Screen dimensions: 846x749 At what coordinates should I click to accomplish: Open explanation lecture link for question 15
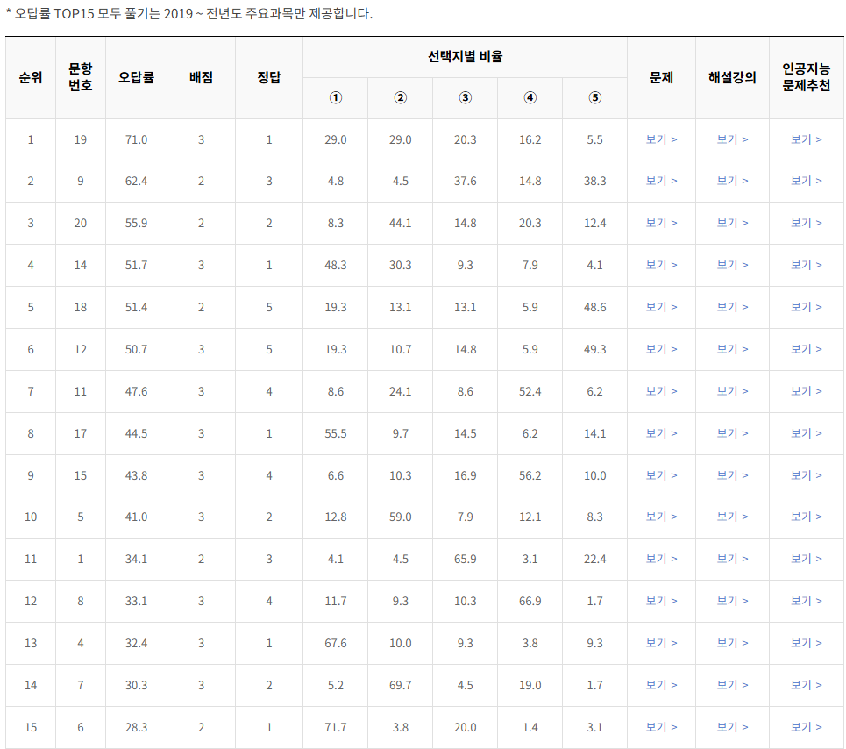732,474
